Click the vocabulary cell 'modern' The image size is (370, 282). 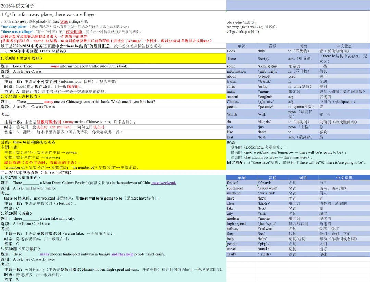[242, 219]
